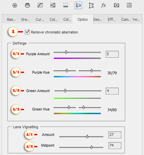Open the Tone Curve icon
Viewport: 144px width, 155px height.
[40, 5]
